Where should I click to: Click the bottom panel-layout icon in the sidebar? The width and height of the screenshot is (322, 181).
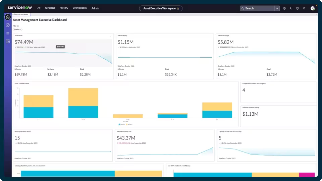pyautogui.click(x=8, y=41)
